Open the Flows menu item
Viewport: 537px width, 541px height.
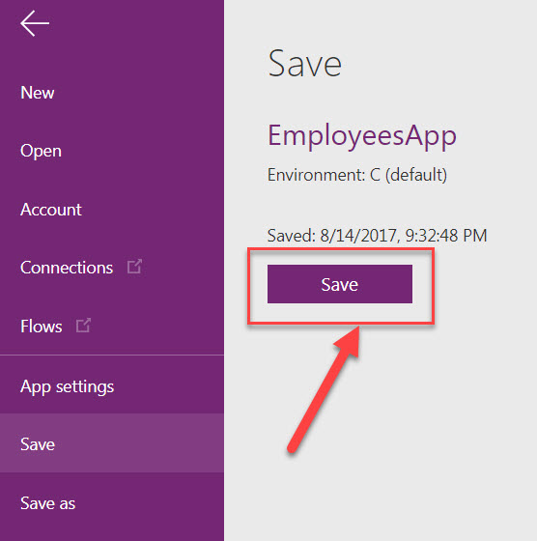point(42,327)
